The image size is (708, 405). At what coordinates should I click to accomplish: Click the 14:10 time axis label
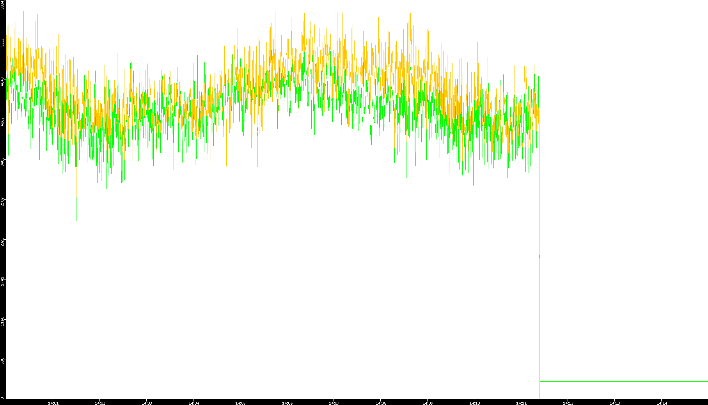point(474,403)
